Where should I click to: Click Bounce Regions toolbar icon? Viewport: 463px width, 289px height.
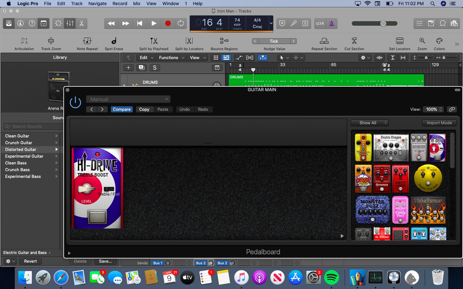pos(224,41)
